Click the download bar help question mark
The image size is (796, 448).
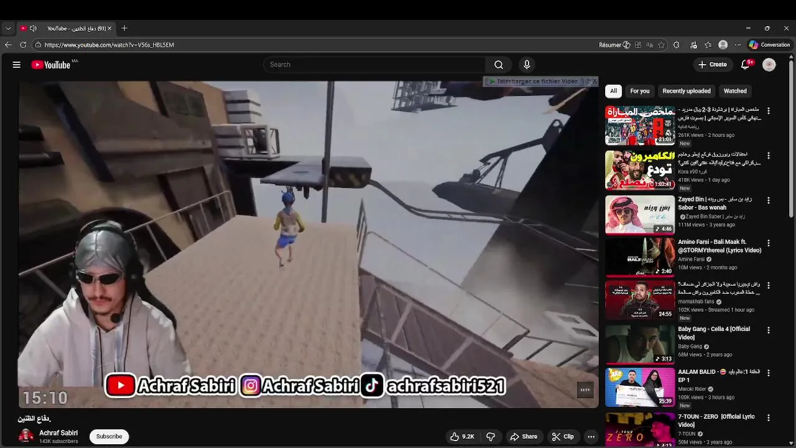click(588, 82)
